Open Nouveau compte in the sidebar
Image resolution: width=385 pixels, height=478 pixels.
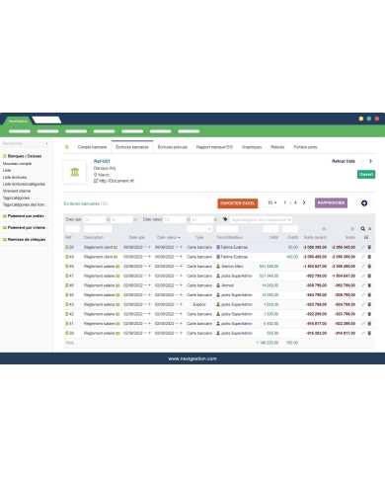point(17,164)
